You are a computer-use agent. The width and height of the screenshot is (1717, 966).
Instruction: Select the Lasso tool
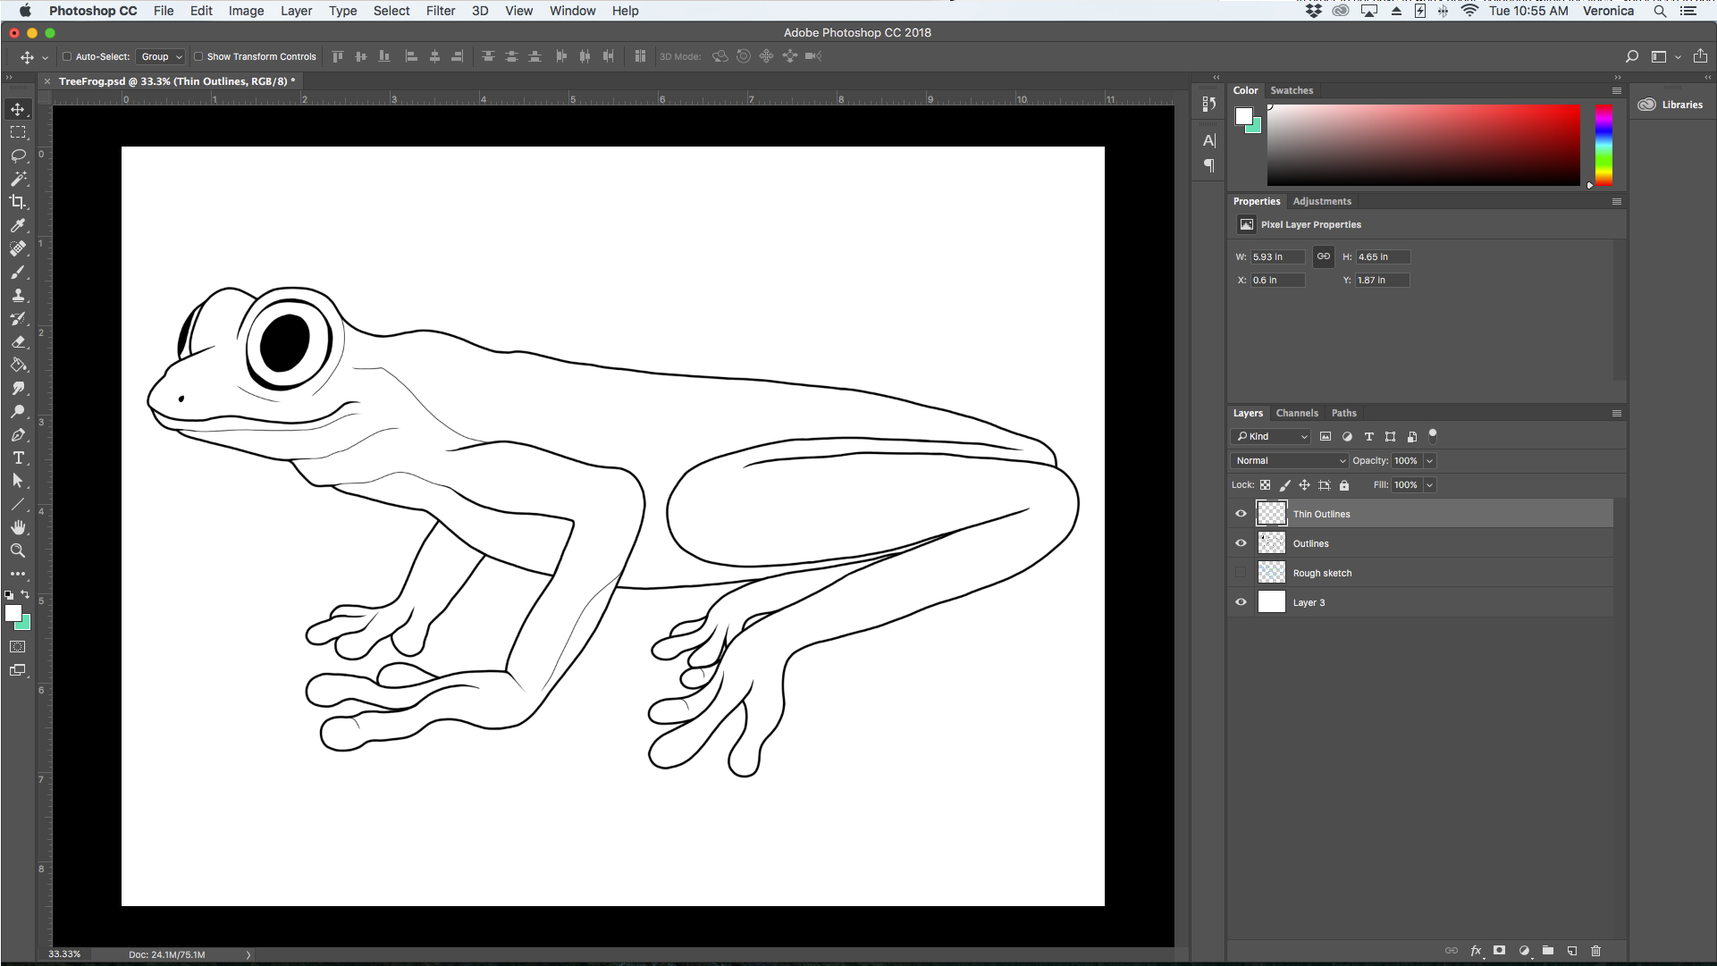[x=18, y=155]
